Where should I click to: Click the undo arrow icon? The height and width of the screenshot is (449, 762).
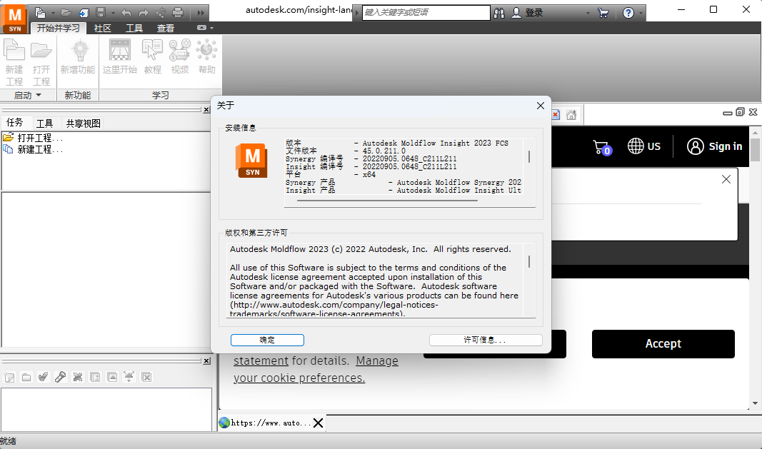126,13
